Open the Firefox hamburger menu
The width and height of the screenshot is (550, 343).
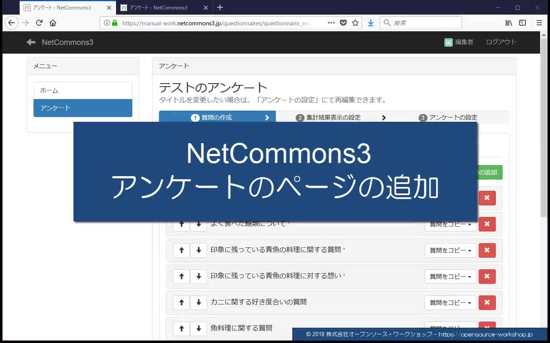(539, 23)
